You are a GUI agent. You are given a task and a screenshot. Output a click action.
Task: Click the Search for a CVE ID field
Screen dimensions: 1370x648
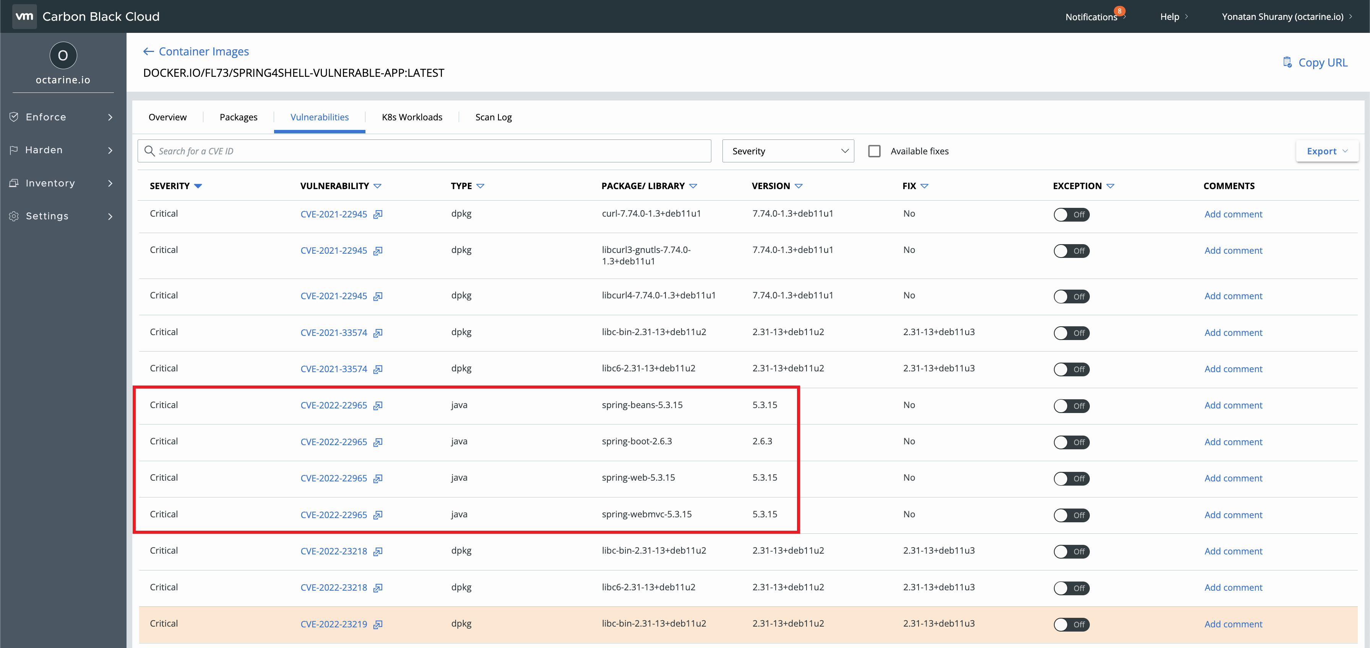pos(424,151)
